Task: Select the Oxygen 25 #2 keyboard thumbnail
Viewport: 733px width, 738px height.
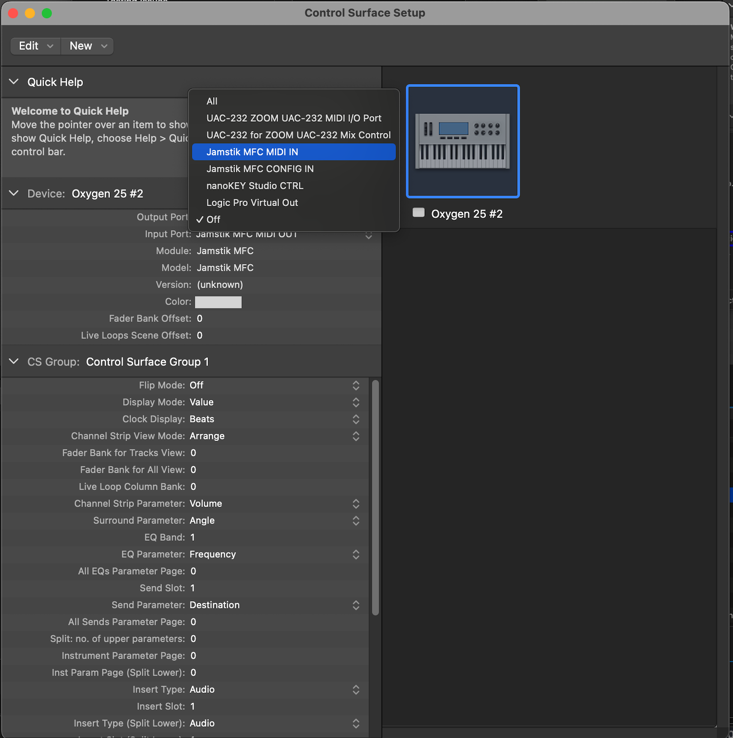Action: coord(462,141)
